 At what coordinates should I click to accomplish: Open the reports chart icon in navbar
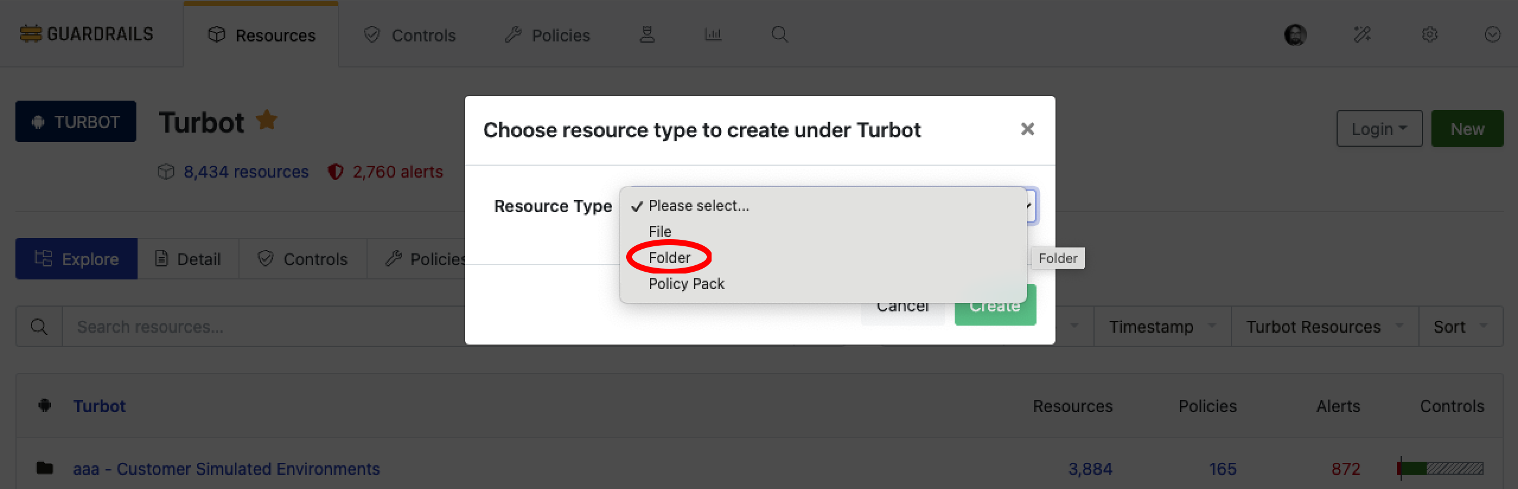point(713,35)
